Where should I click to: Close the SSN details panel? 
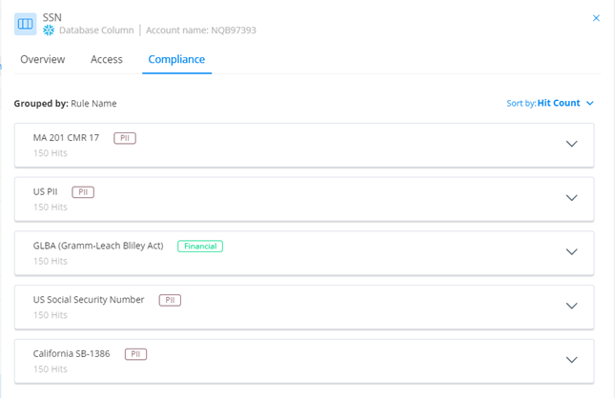click(597, 18)
